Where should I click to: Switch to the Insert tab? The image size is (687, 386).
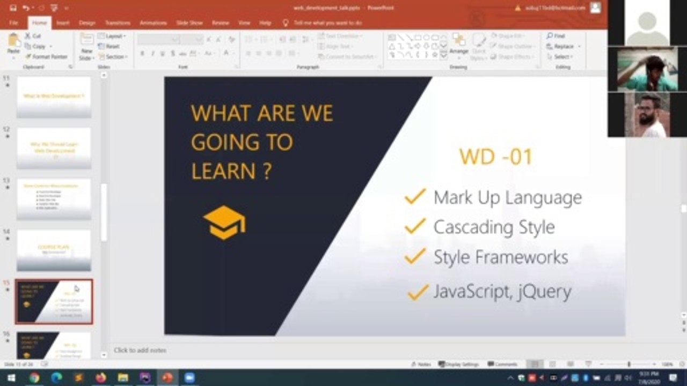pyautogui.click(x=63, y=23)
